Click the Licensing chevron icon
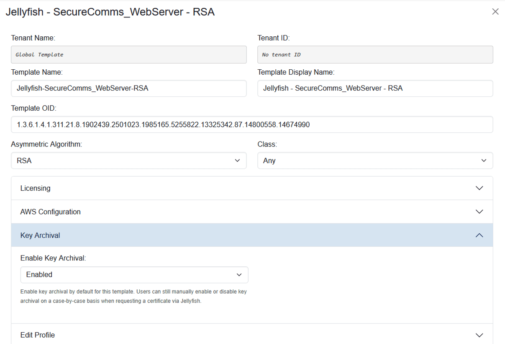Screen dimensions: 505x344 point(479,188)
